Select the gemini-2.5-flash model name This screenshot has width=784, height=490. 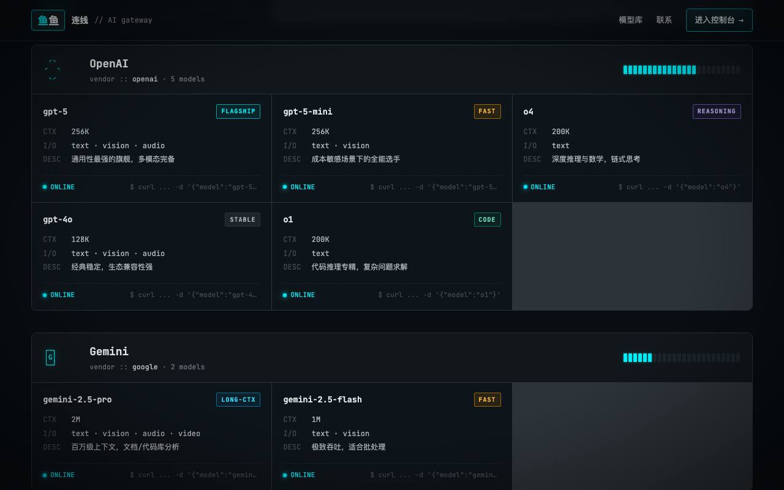[322, 399]
